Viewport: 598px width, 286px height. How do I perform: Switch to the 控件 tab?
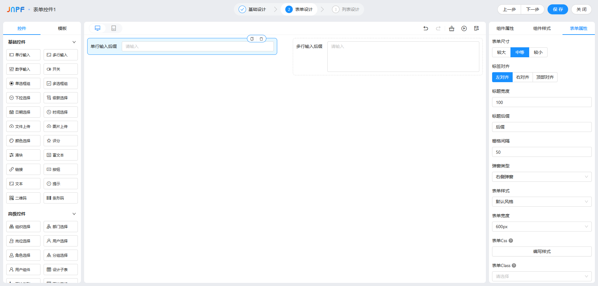pos(22,28)
